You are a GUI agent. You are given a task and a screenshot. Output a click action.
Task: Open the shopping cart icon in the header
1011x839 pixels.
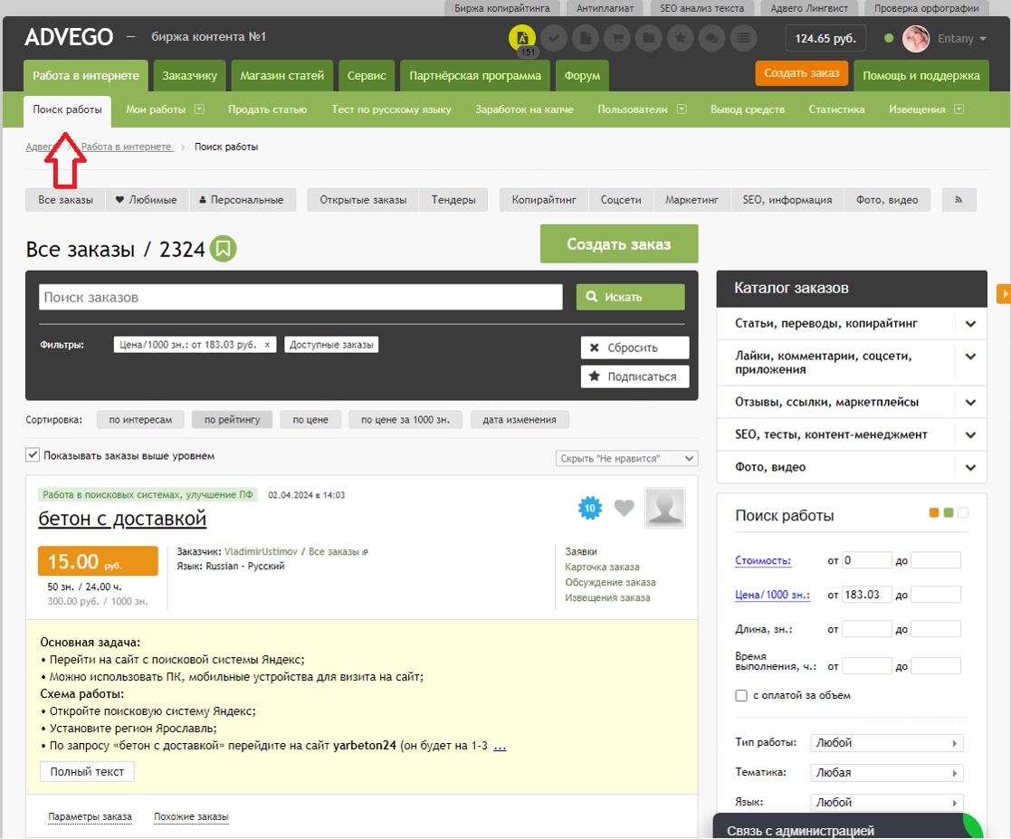click(617, 38)
